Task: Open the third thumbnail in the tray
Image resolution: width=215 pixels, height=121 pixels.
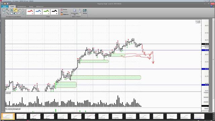Action: coord(35,116)
